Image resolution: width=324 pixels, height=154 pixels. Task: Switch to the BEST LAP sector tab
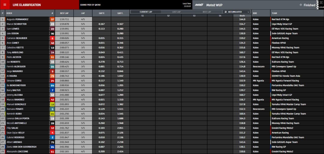click(207, 12)
